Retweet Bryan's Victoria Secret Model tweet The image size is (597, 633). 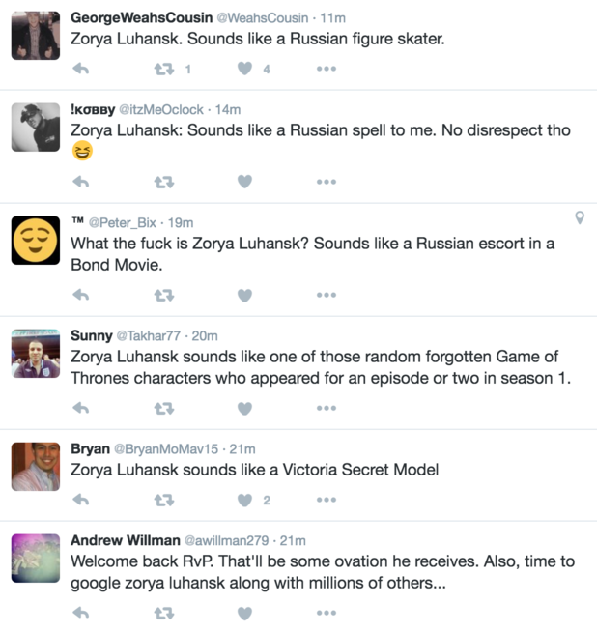coord(164,500)
